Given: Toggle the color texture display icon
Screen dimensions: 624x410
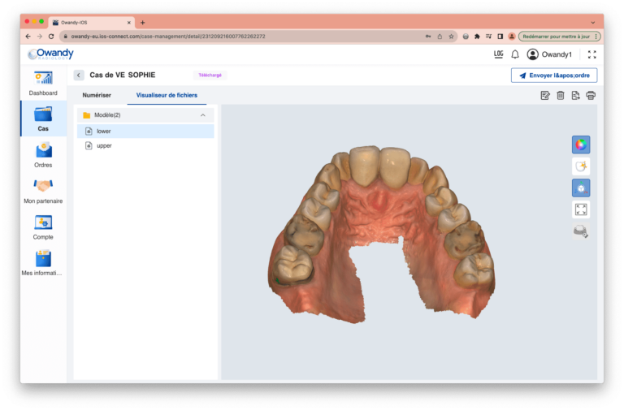Looking at the screenshot, I should click(x=581, y=145).
